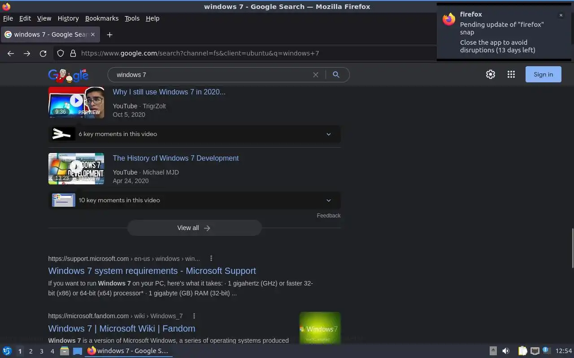The width and height of the screenshot is (574, 358).
Task: Click the Firefox taskbar window button
Action: pos(129,351)
